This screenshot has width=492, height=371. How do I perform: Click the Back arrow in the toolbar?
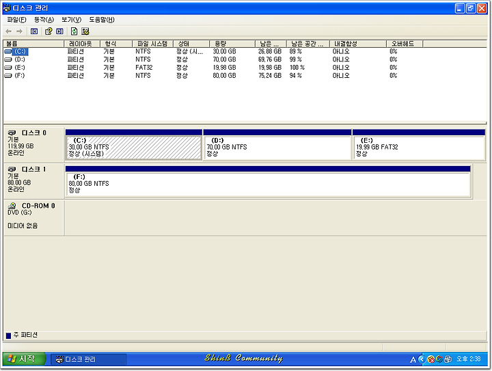8,31
